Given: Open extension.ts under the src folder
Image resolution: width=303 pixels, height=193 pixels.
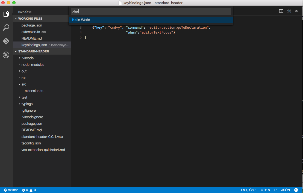Looking at the screenshot, I should point(42,91).
